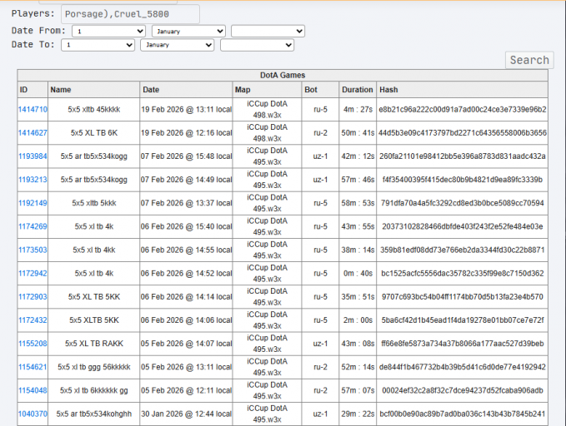Click duration '58m : 53s'

tap(358, 203)
